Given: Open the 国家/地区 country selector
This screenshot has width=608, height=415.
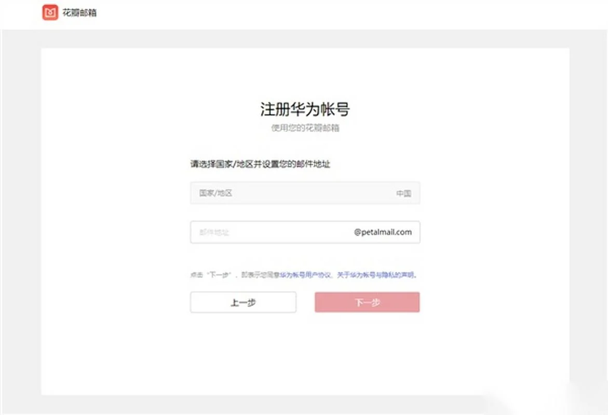Looking at the screenshot, I should (305, 193).
